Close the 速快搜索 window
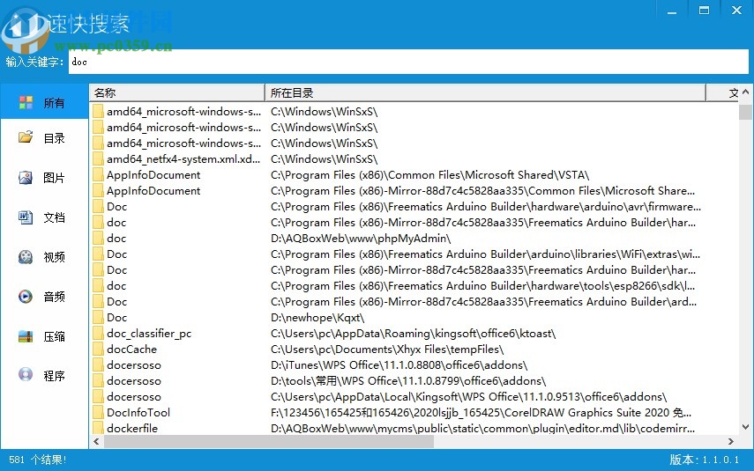Image resolution: width=754 pixels, height=471 pixels. [x=736, y=11]
